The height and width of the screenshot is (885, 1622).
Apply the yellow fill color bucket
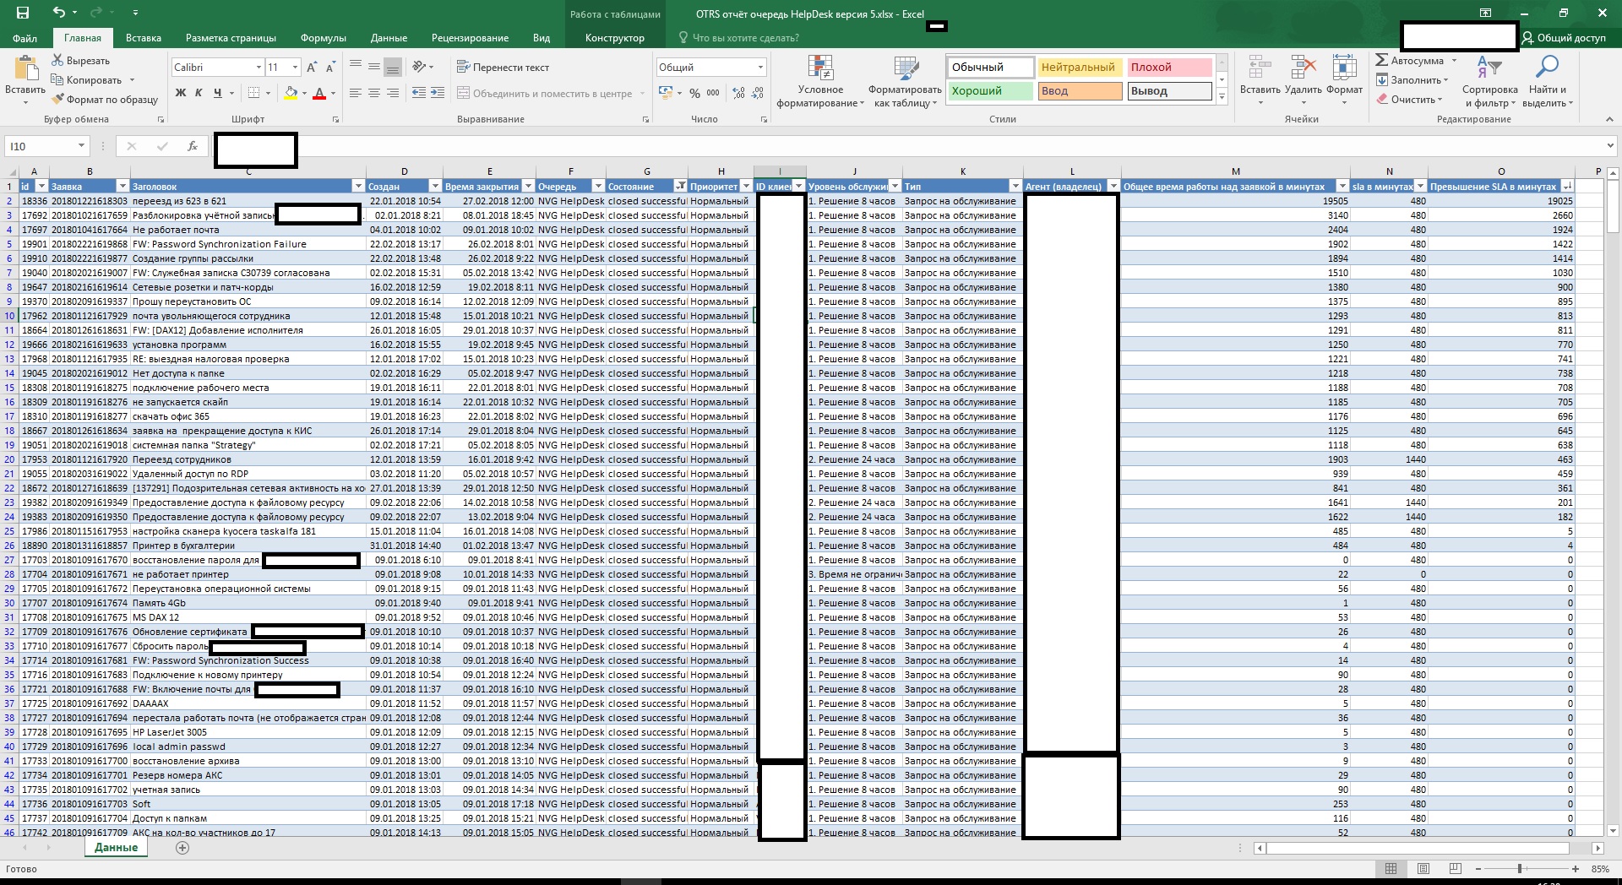[x=291, y=93]
